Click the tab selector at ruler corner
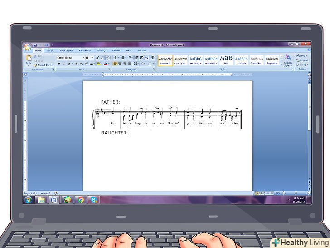The height and width of the screenshot is (248, 330). point(25,74)
